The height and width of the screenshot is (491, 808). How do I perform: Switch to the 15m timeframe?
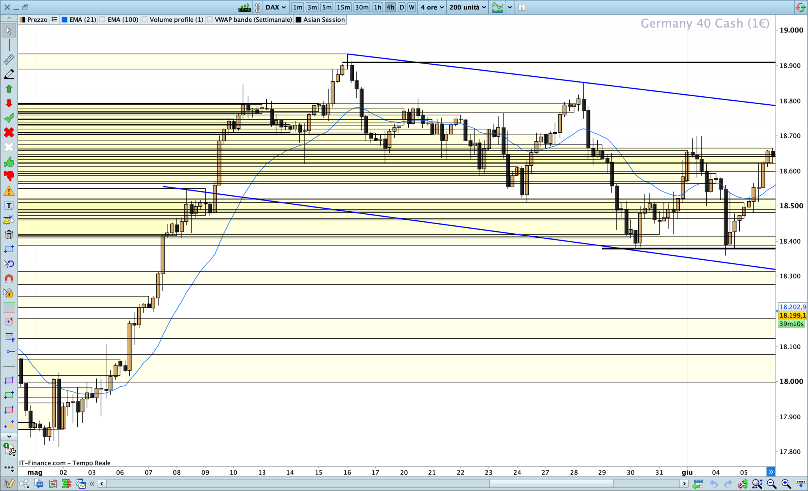(x=343, y=7)
